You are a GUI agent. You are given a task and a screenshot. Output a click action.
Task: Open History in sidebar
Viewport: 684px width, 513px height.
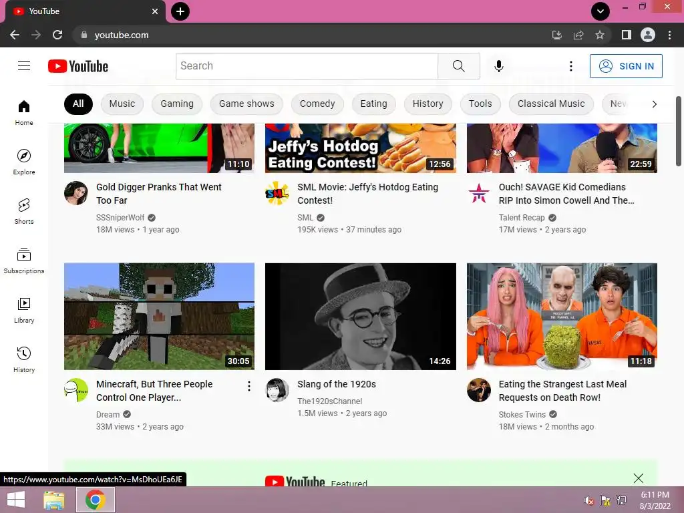(x=24, y=359)
